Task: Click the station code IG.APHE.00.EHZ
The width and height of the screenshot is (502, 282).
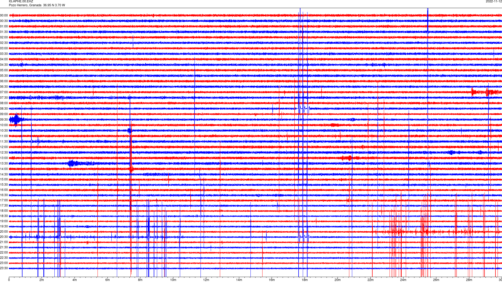Action: (21, 1)
